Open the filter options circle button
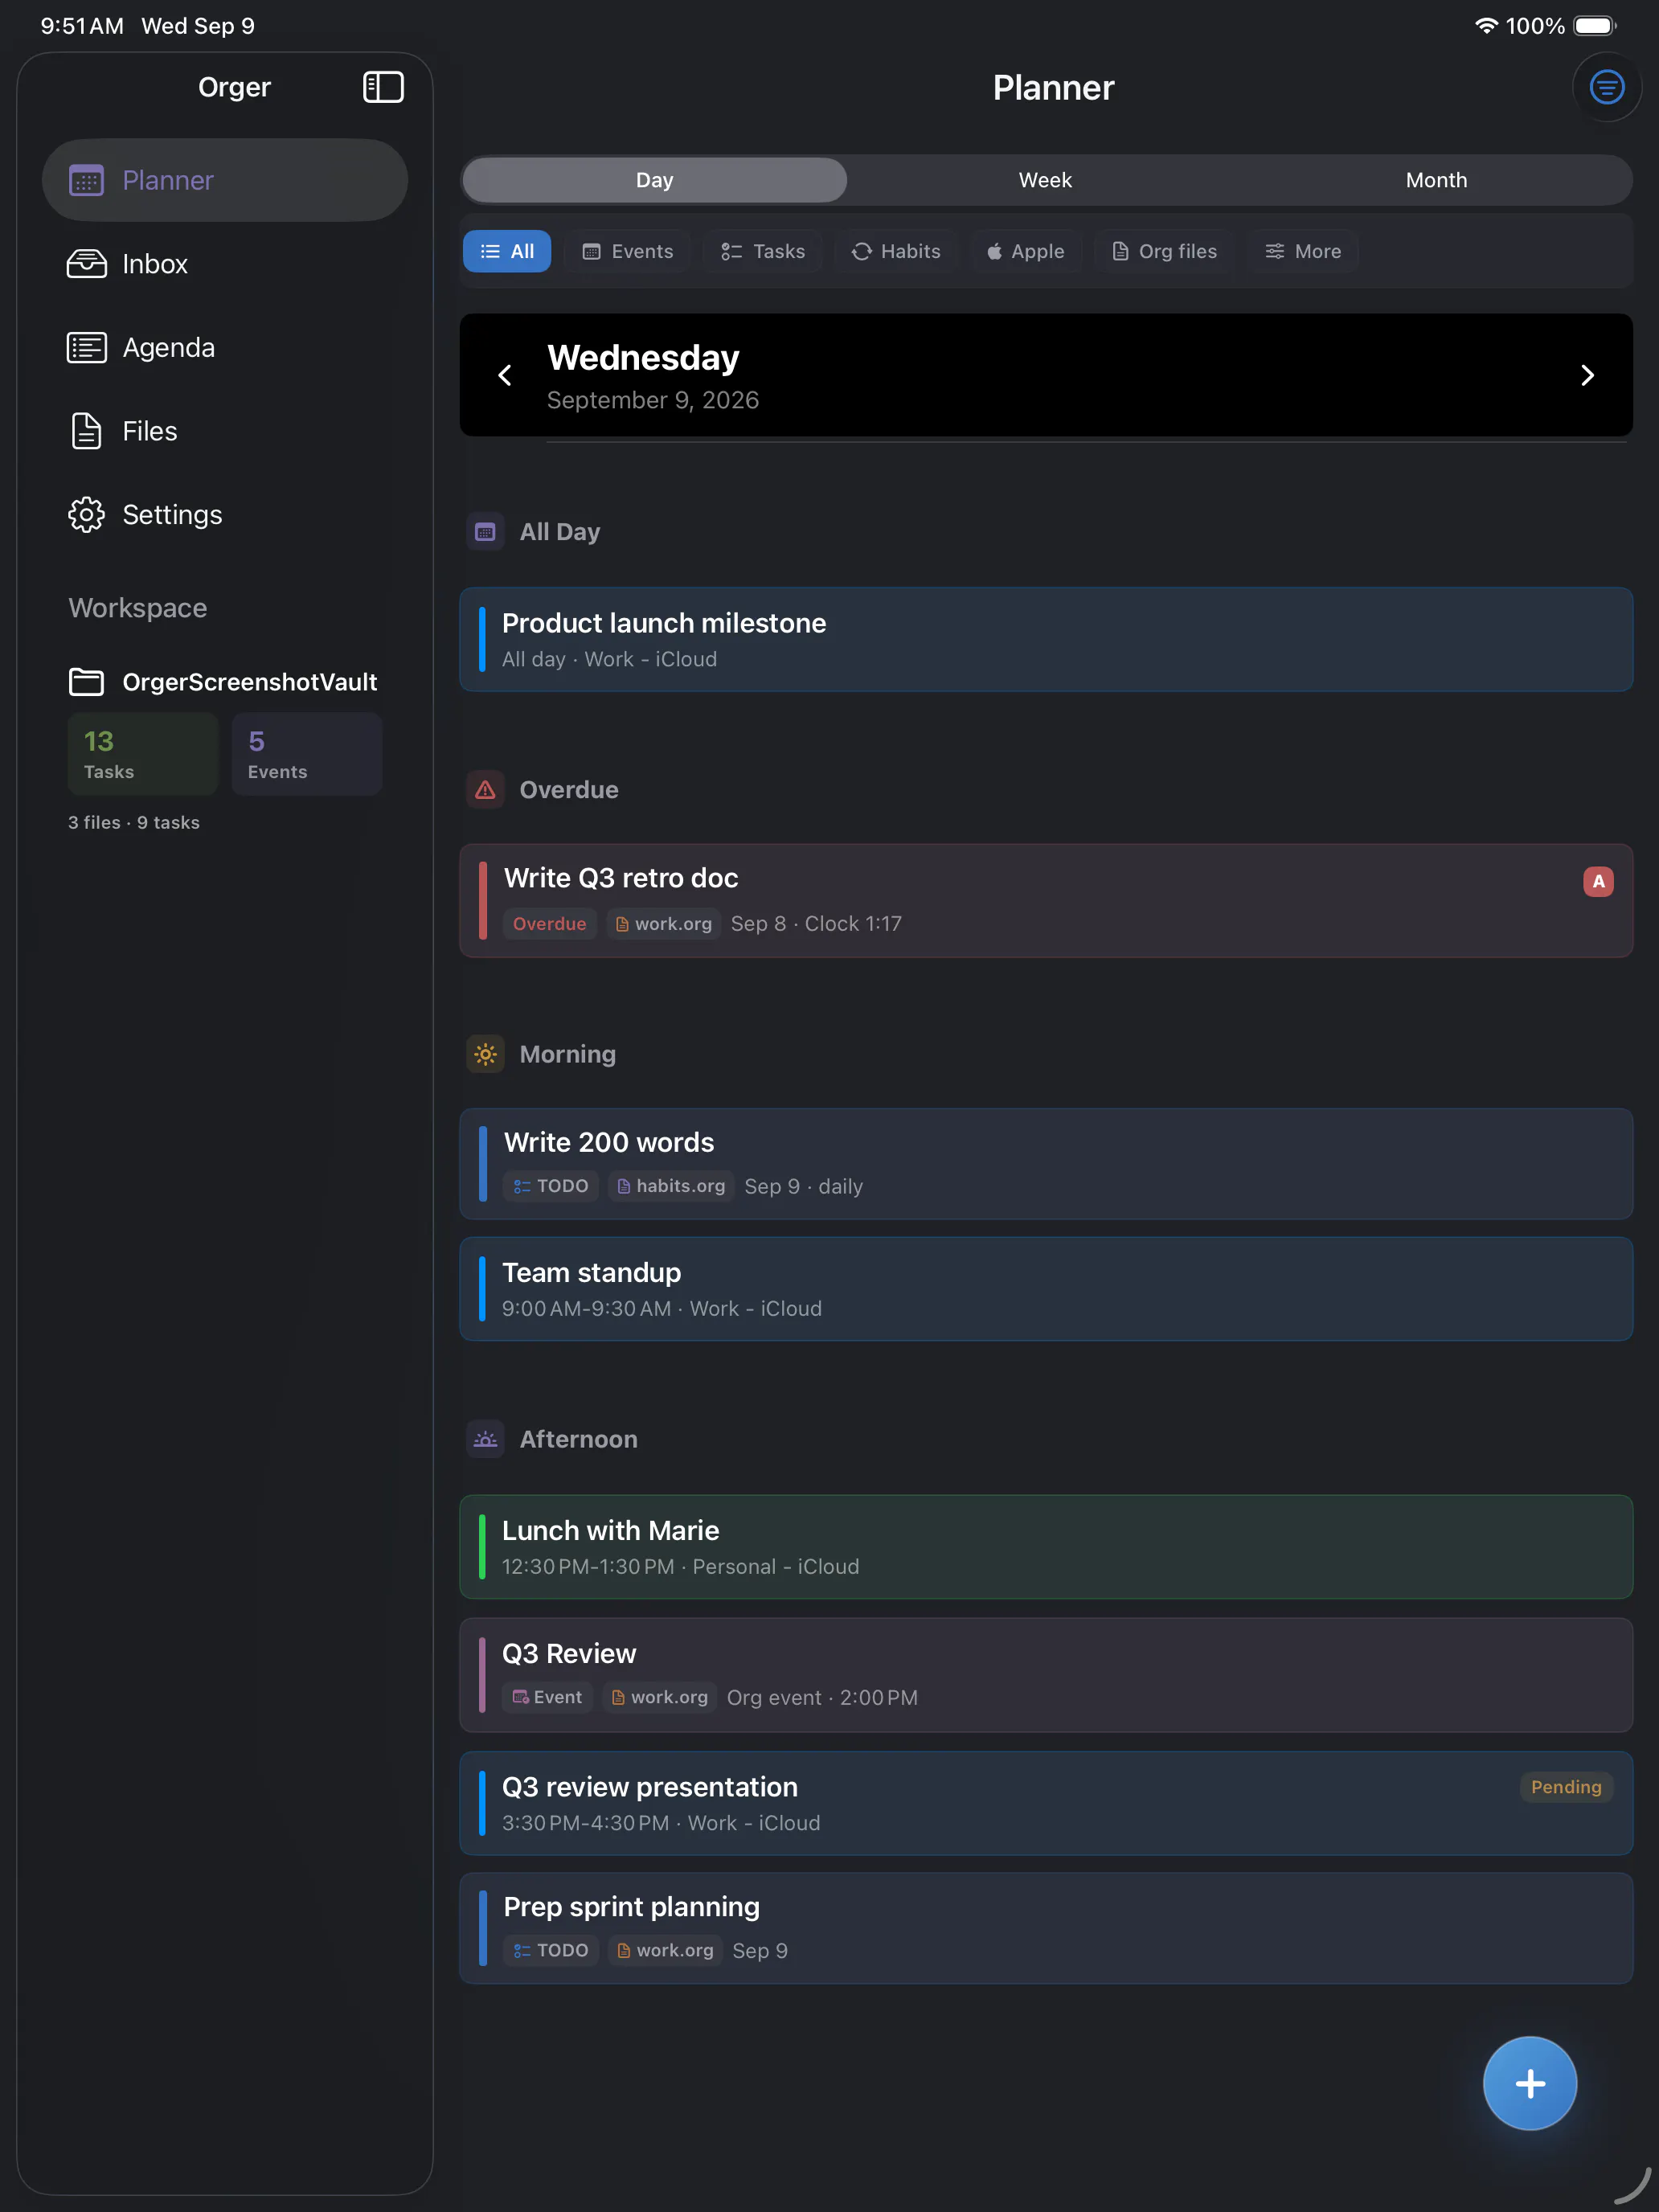Viewport: 1659px width, 2212px height. (1606, 87)
